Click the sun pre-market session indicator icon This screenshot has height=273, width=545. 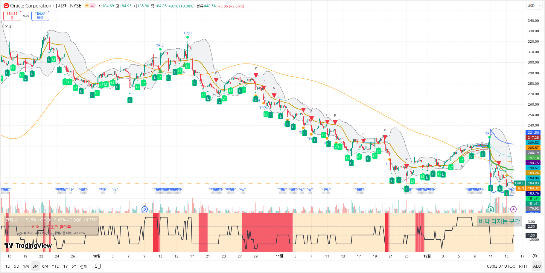coord(87,6)
